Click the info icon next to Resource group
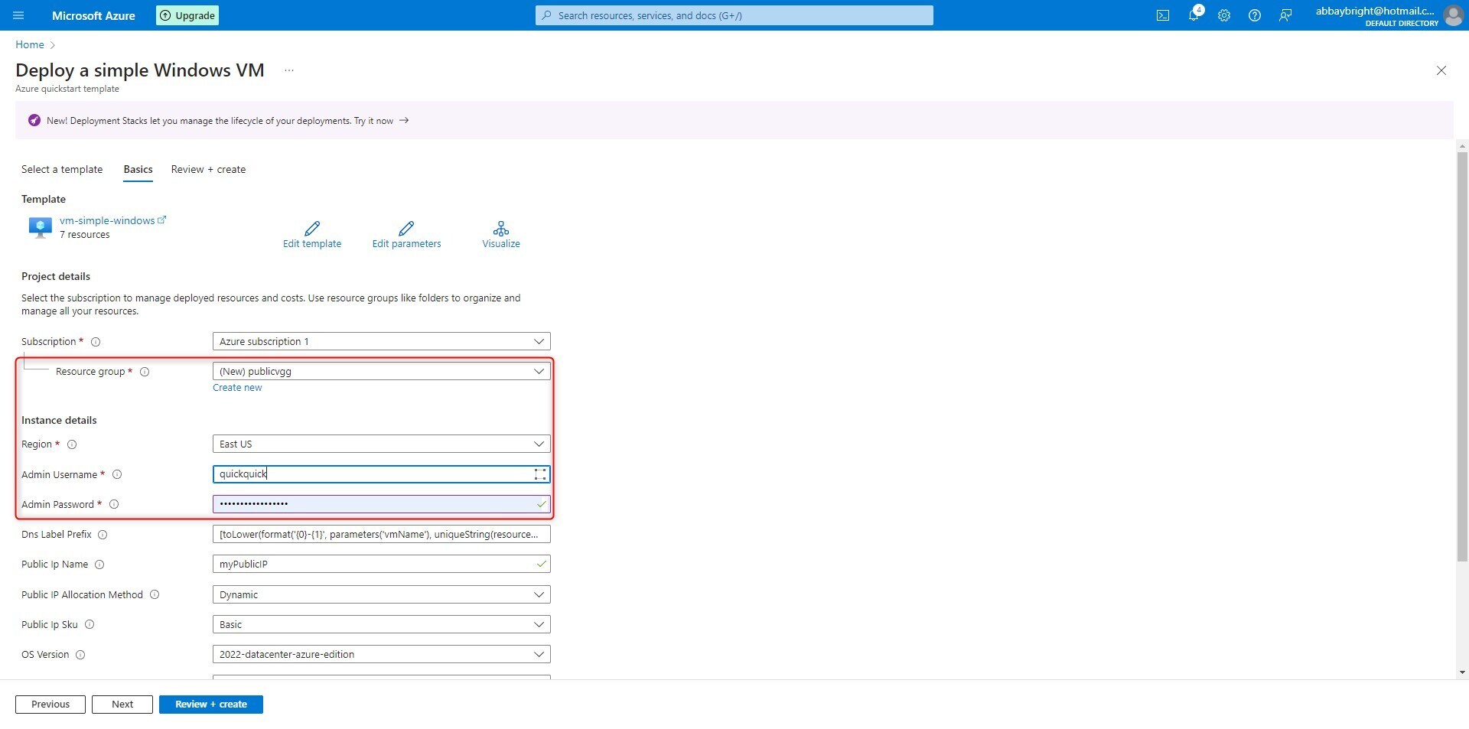This screenshot has width=1469, height=729. [145, 372]
